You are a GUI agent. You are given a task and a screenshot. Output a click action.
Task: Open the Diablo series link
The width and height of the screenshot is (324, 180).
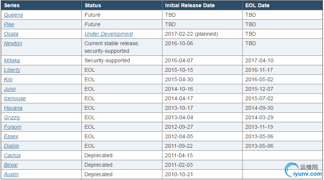(11, 146)
